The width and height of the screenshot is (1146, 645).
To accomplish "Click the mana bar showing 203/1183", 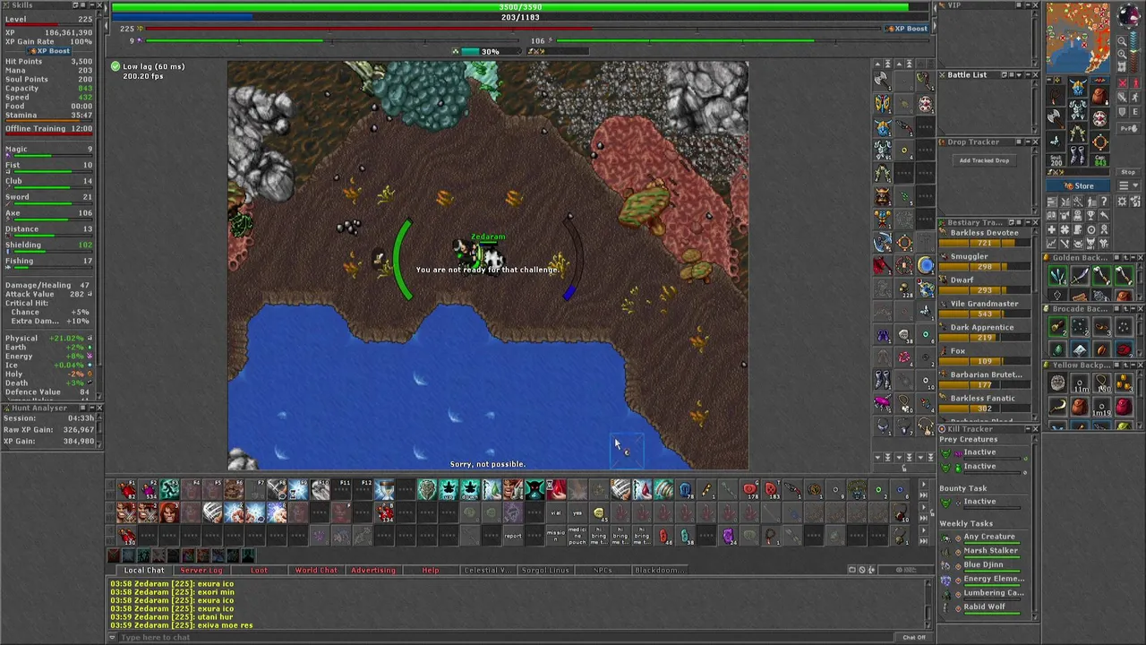I will 520,17.
